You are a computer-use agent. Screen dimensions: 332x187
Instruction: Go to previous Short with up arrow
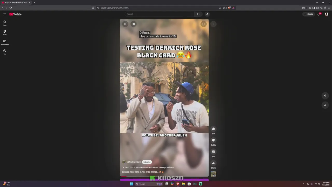[x=325, y=96]
